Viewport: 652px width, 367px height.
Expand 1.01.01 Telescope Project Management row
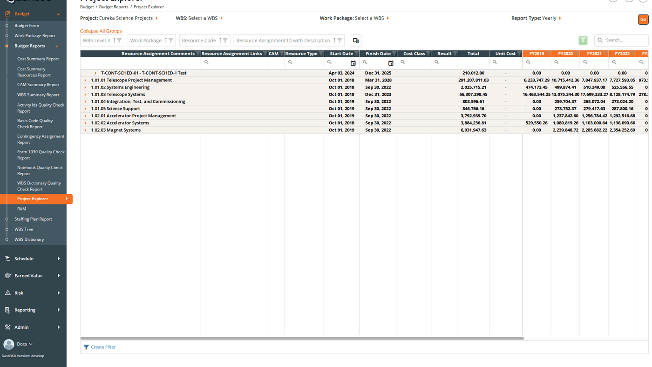pyautogui.click(x=85, y=80)
